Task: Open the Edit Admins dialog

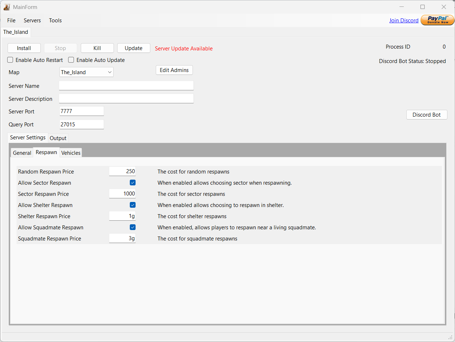Action: [x=174, y=70]
